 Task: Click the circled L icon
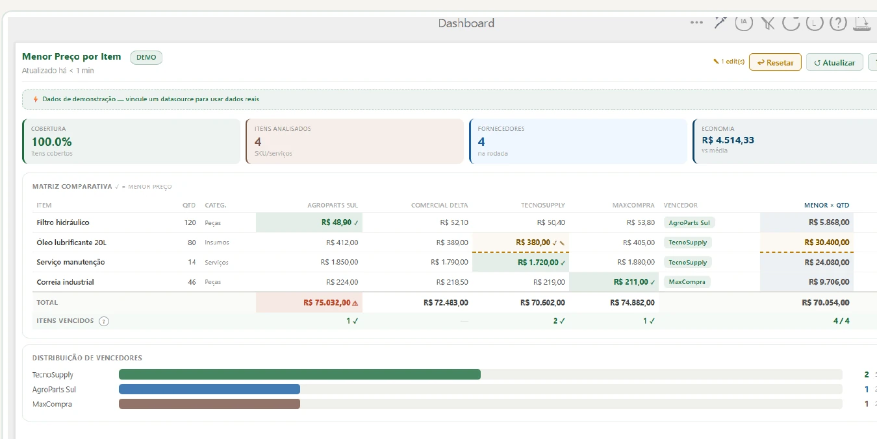tap(815, 23)
